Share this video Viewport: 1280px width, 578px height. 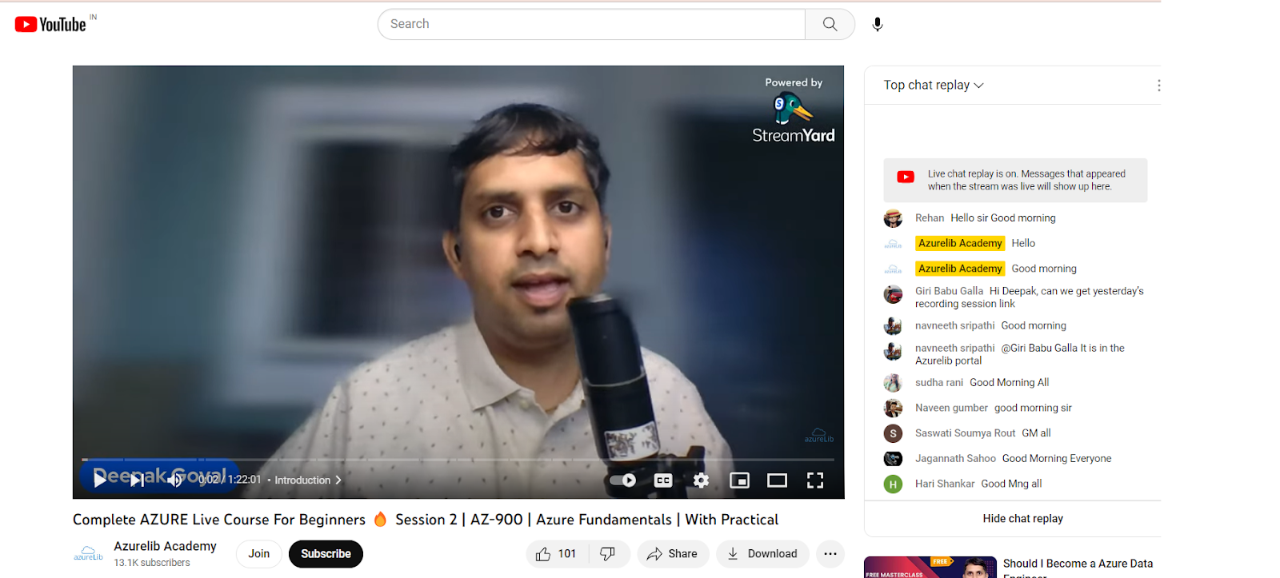[673, 554]
